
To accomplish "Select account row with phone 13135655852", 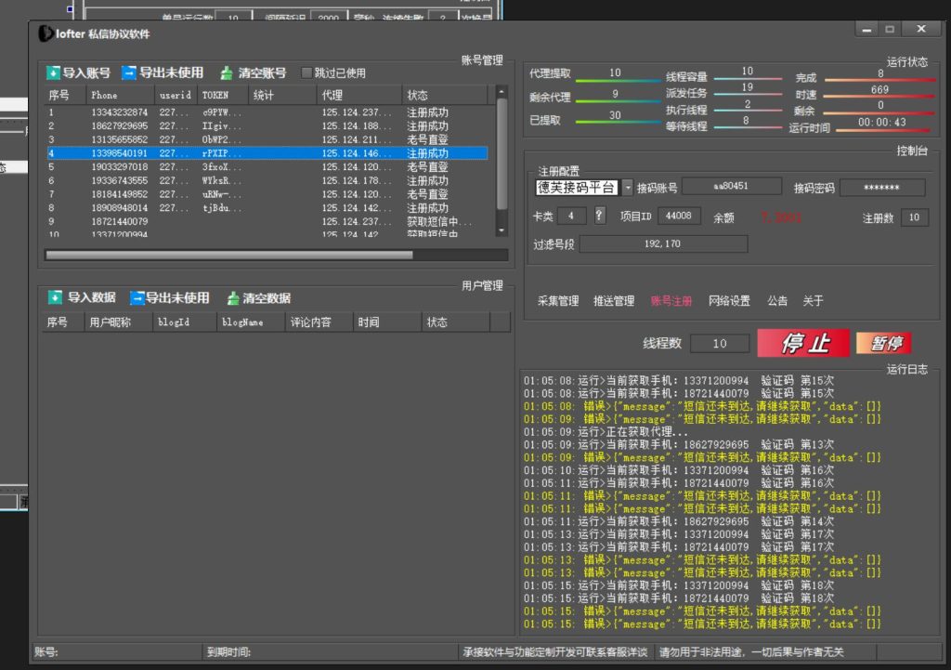I will (119, 139).
